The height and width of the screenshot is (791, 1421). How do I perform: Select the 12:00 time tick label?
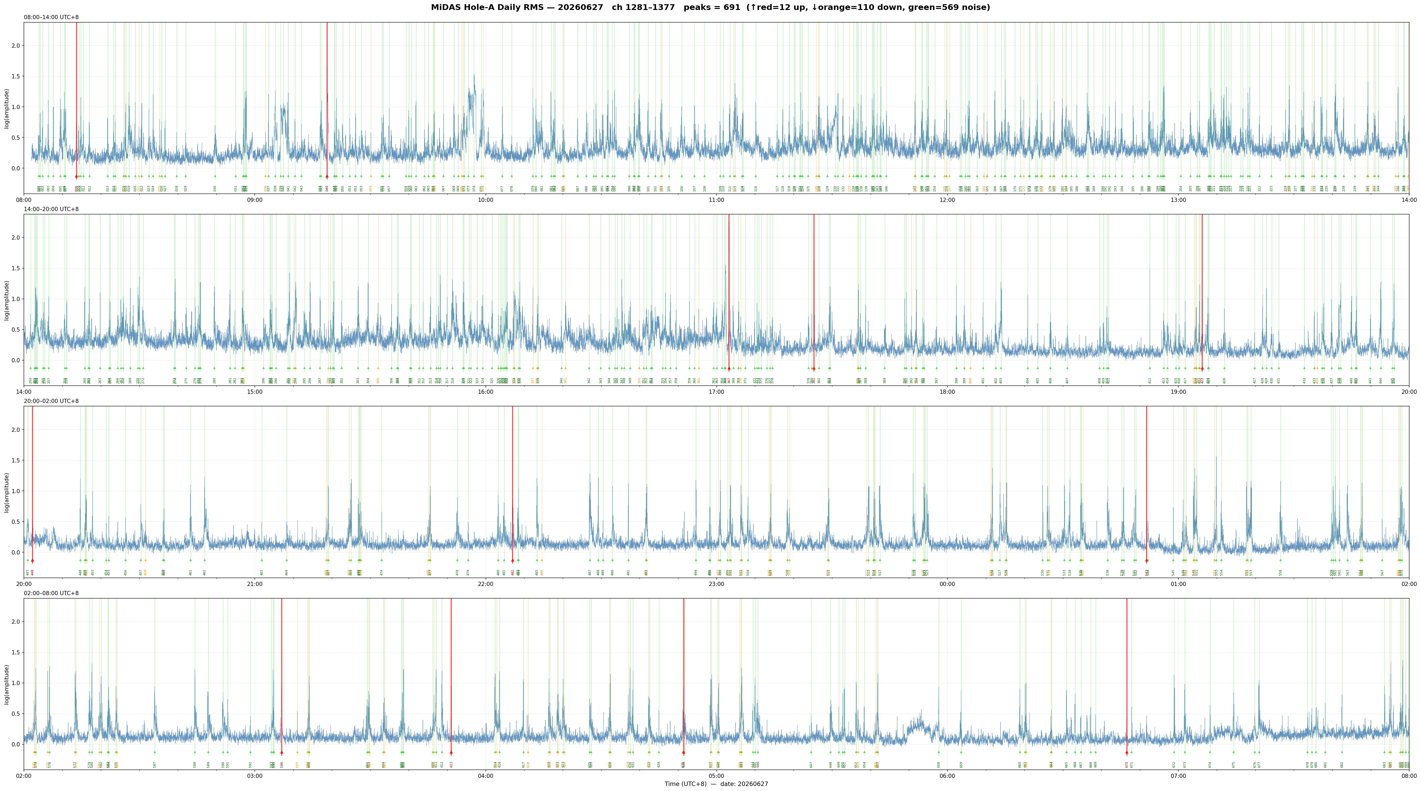(947, 200)
